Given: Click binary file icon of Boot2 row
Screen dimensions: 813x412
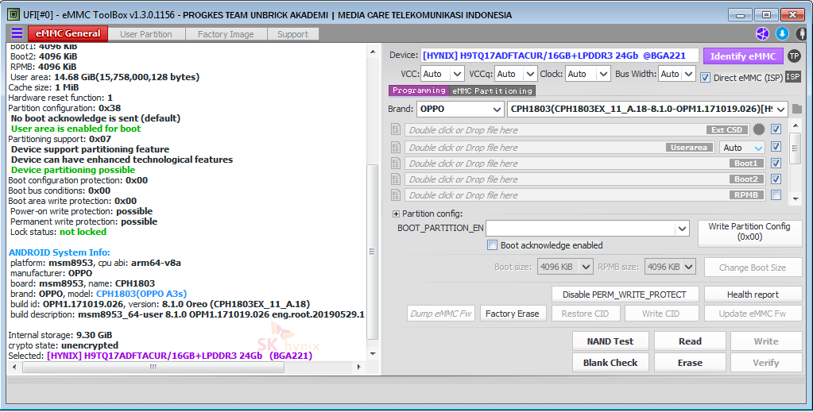Looking at the screenshot, I should tap(396, 179).
